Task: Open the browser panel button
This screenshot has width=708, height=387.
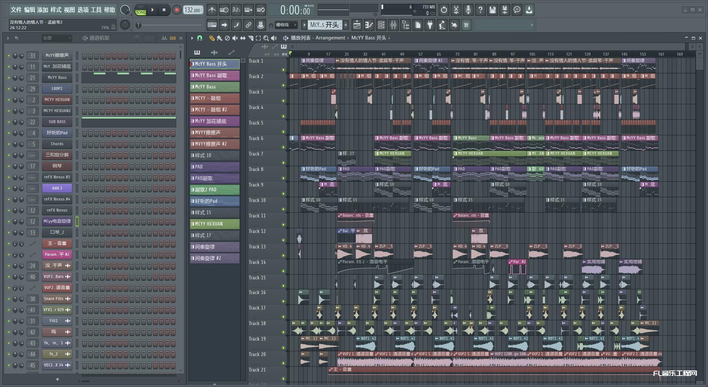Action: 406,25
